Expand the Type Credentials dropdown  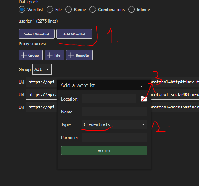pyautogui.click(x=115, y=124)
